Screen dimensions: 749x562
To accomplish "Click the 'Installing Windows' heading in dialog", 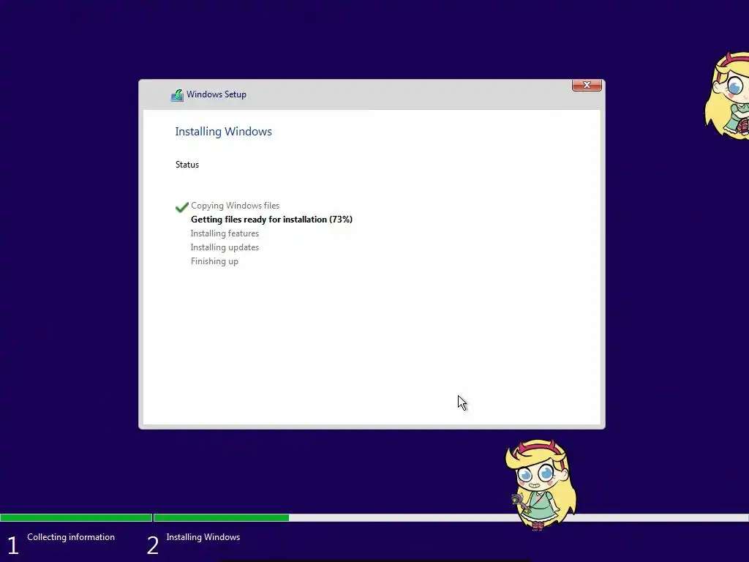I will [x=224, y=132].
